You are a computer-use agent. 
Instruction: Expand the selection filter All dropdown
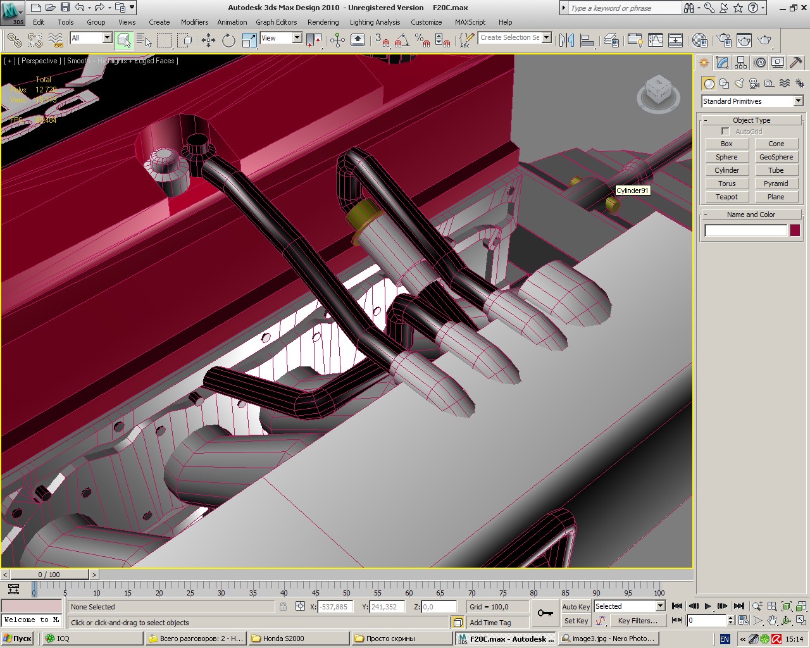click(106, 38)
